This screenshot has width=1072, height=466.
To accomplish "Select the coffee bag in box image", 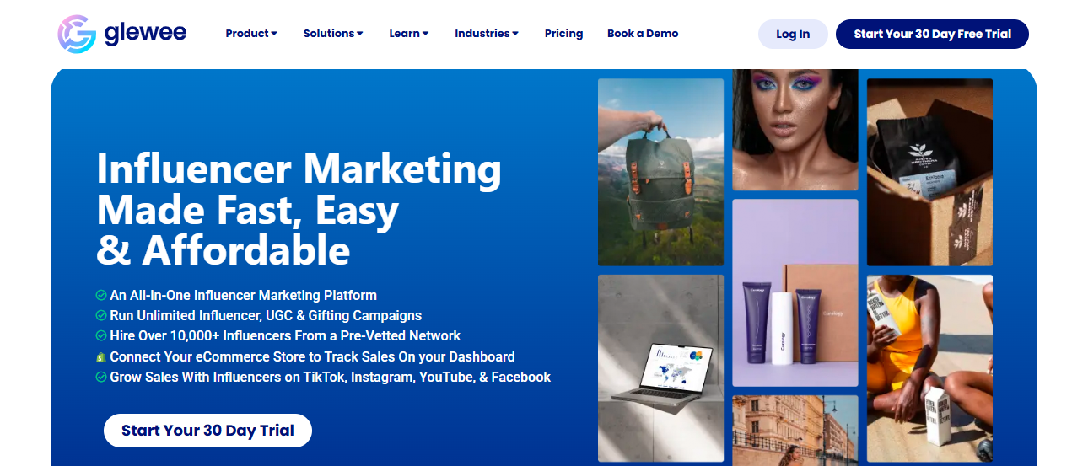I will coord(929,172).
